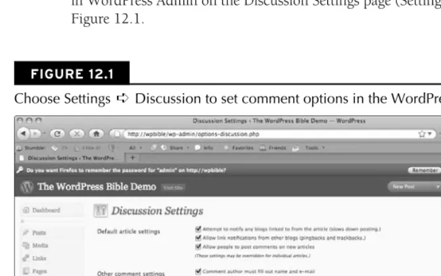Reload the page with the refresh button
Image resolution: width=441 pixels, height=276 pixels.
[x=57, y=134]
